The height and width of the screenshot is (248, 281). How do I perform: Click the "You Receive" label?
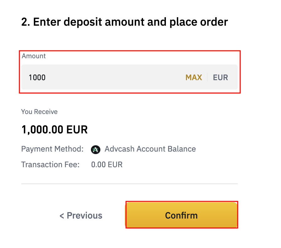[x=39, y=112]
